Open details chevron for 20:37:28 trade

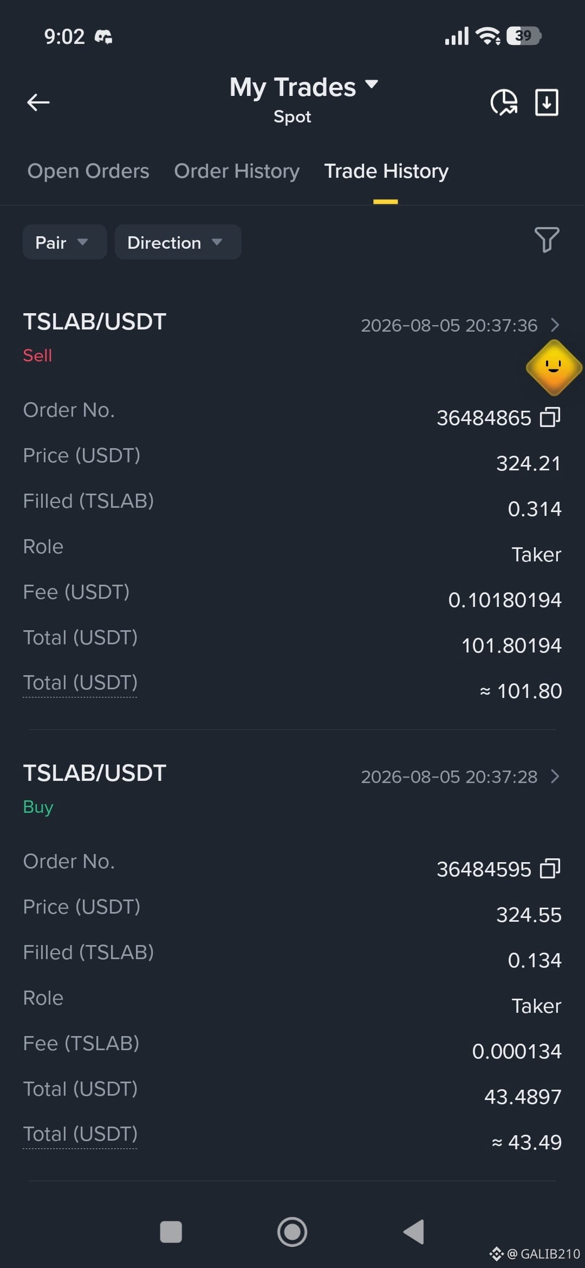(x=555, y=776)
